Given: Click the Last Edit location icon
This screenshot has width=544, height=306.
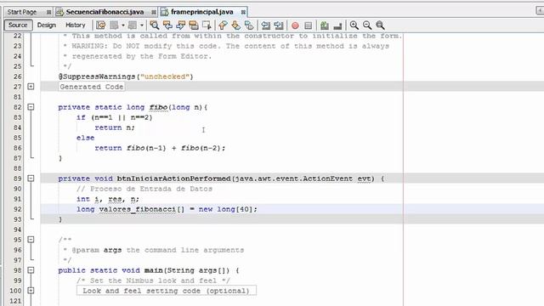Looking at the screenshot, I should pyautogui.click(x=100, y=25).
